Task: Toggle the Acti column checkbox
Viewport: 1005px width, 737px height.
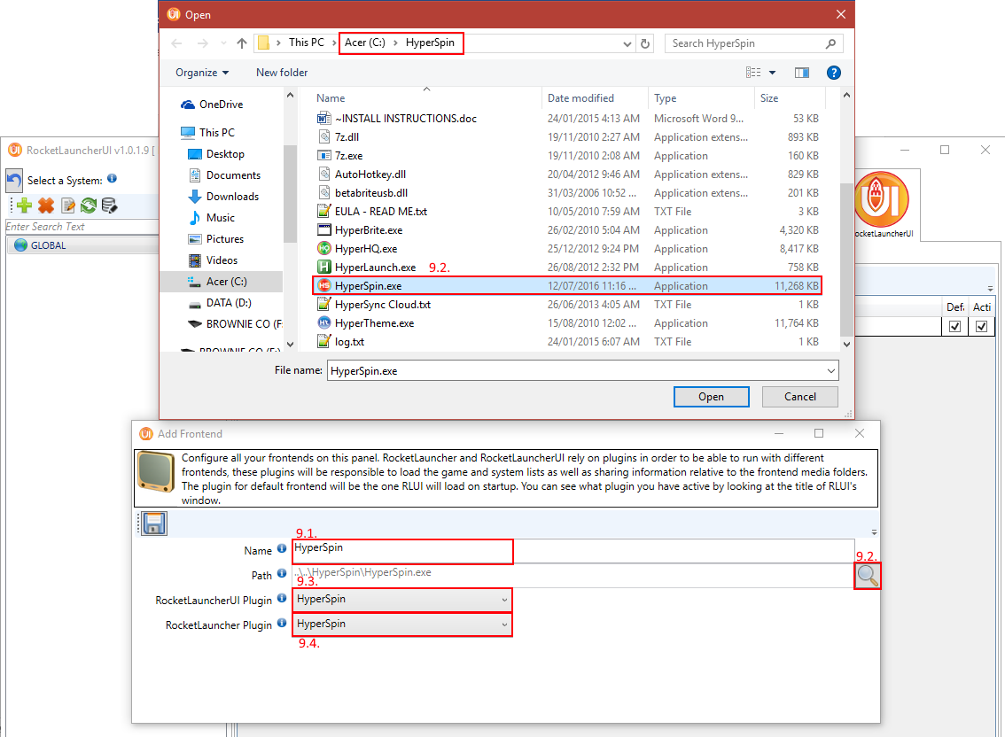Action: (x=981, y=326)
